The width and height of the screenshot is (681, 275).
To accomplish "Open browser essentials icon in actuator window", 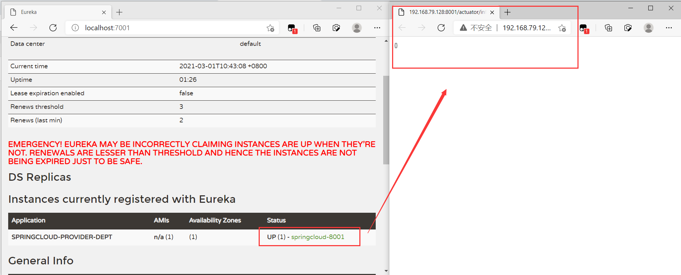I will coord(628,28).
